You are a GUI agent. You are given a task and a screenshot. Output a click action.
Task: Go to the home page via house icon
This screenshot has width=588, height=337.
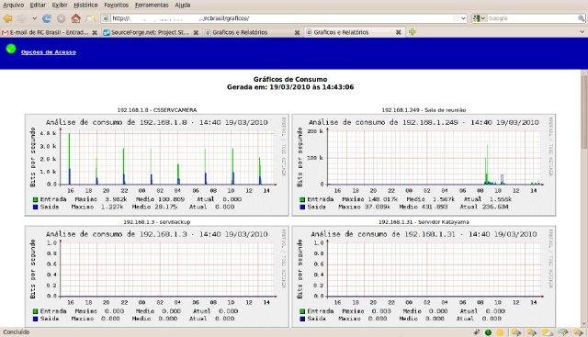pos(75,18)
